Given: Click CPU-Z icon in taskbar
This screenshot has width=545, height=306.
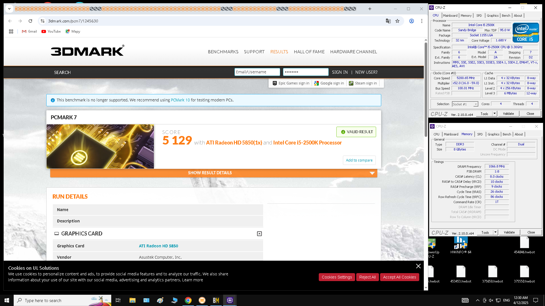Looking at the screenshot, I should [x=230, y=300].
